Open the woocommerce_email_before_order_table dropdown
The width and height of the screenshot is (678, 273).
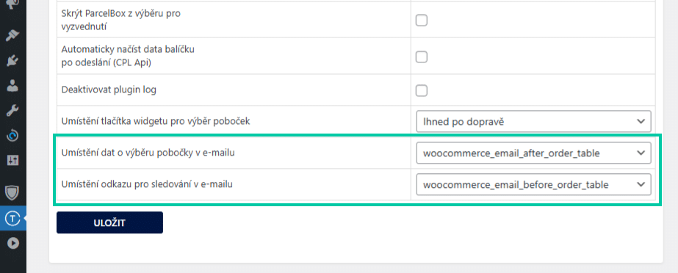533,184
